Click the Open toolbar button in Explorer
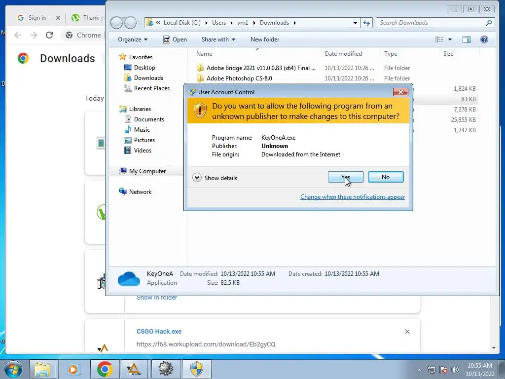The image size is (505, 379). pos(175,39)
